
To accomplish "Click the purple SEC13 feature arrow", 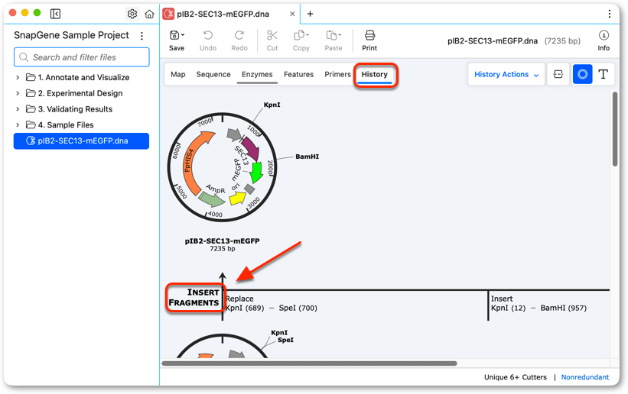I will 250,149.
